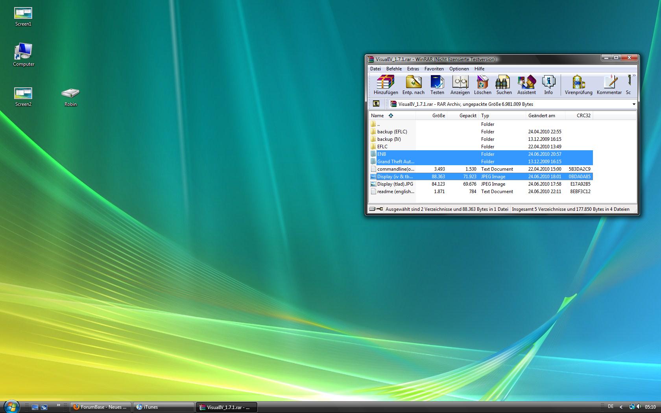Click the Switch between windows quick launch icon
661x413 pixels.
click(x=44, y=407)
